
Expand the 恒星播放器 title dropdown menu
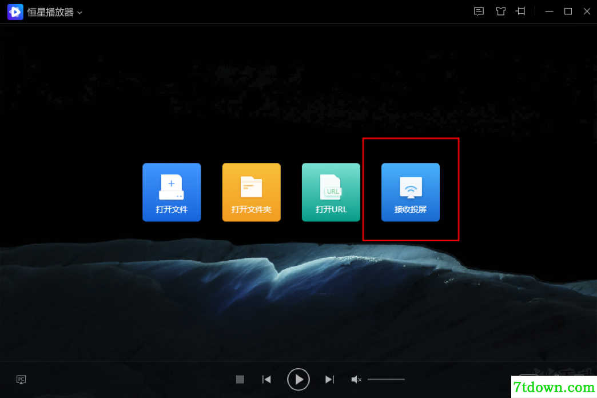point(79,13)
